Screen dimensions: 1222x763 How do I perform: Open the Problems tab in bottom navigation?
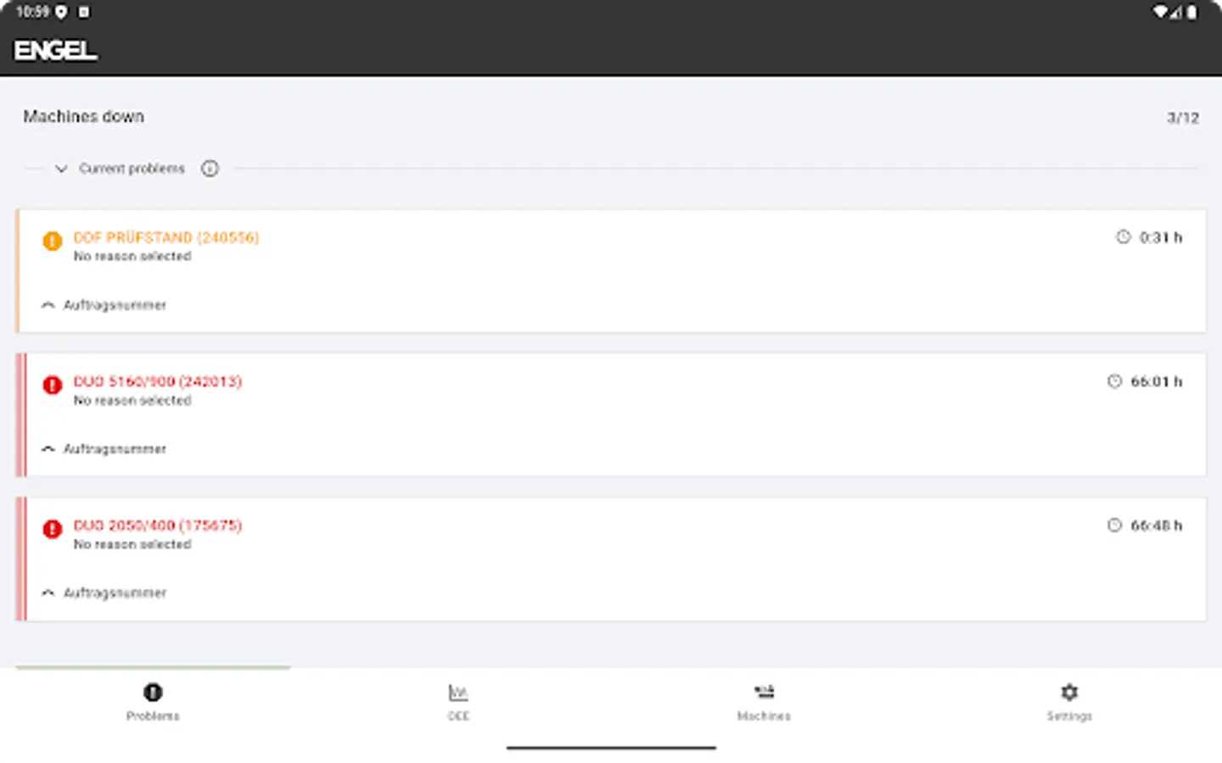tap(153, 702)
